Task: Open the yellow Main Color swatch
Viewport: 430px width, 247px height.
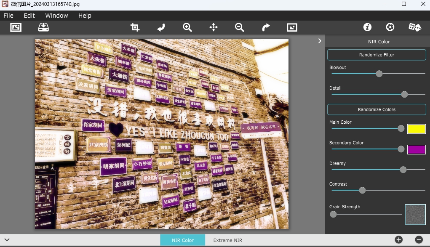Action: pyautogui.click(x=416, y=129)
